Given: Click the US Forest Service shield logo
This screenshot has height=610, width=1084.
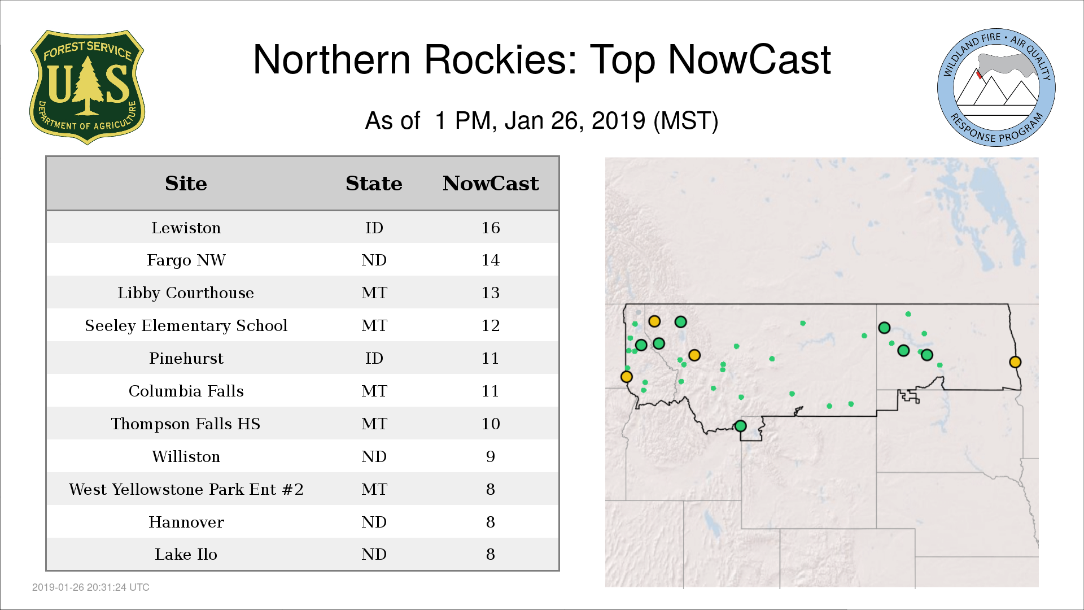Looking at the screenshot, I should pos(87,87).
